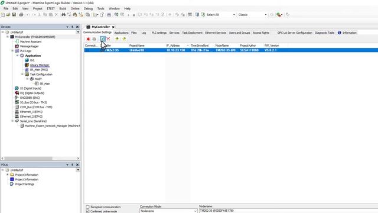Open the Tools menu

click(x=101, y=8)
